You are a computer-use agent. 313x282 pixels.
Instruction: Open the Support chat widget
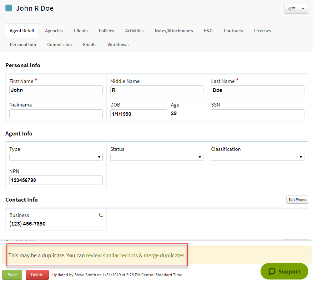pos(284,271)
